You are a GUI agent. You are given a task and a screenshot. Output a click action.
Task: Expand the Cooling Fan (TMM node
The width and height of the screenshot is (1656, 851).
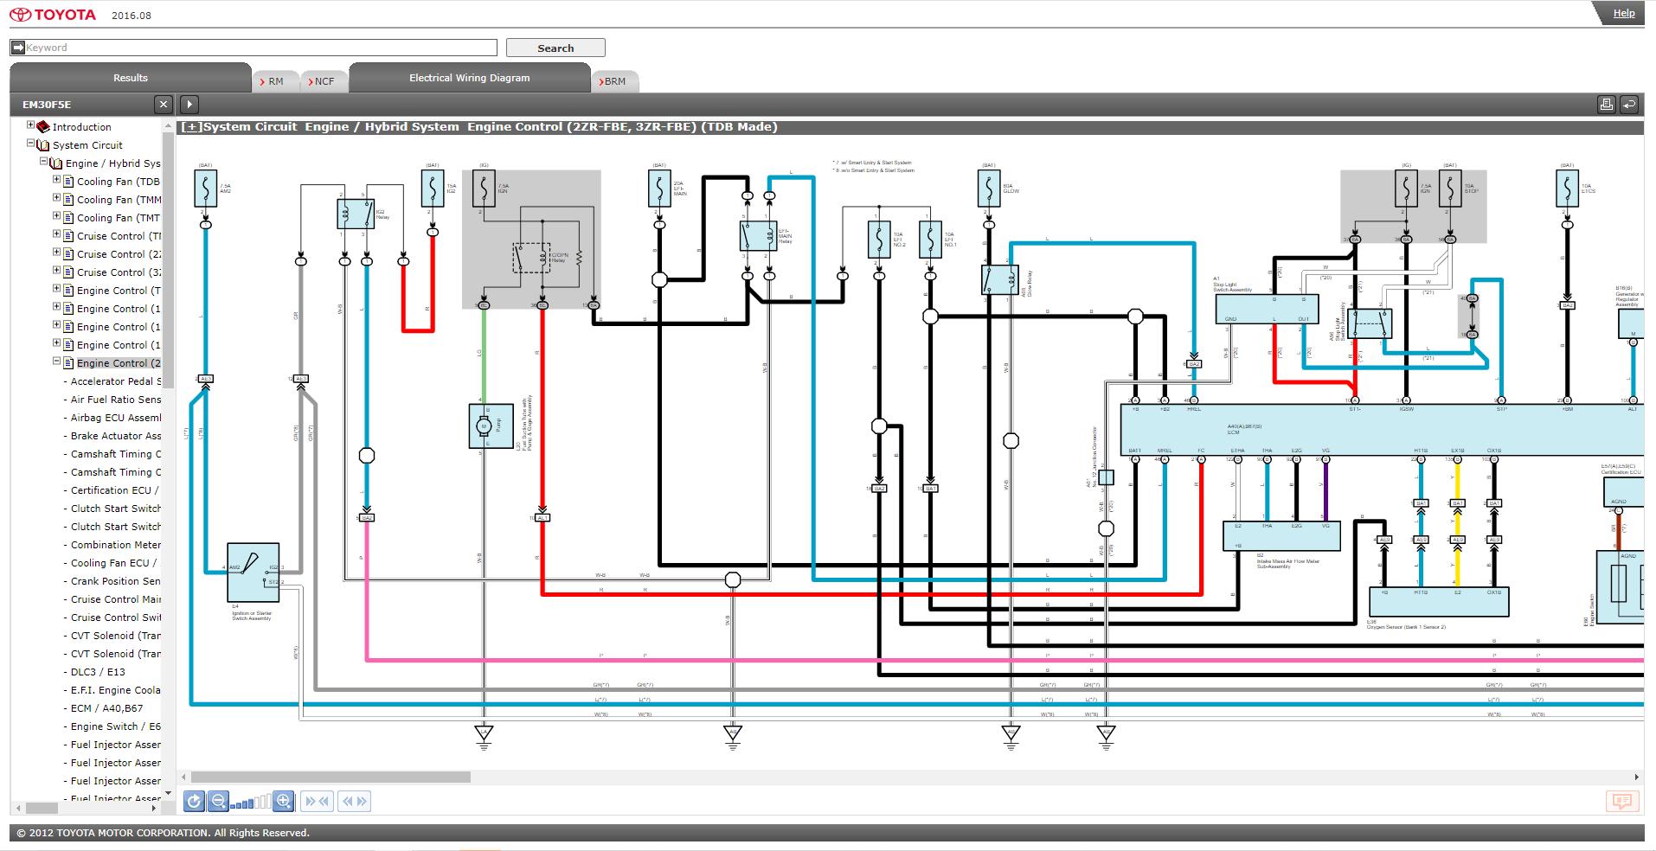56,198
